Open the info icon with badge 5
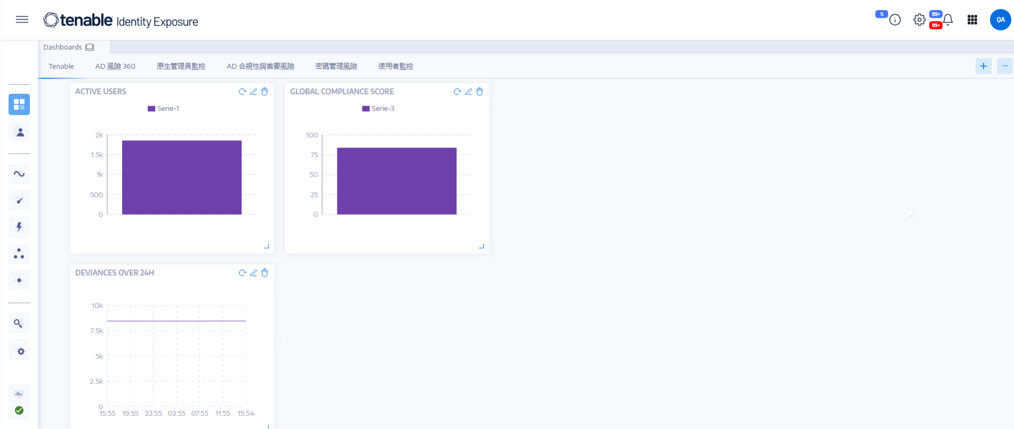 [x=895, y=20]
